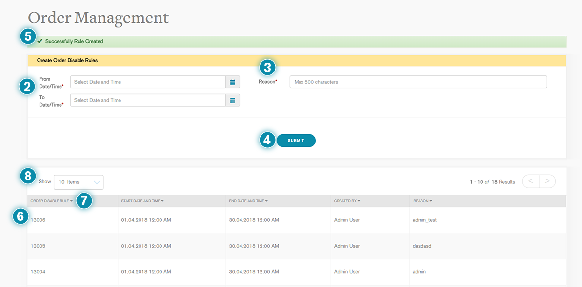This screenshot has height=287, width=582.
Task: Go to next results page arrow
Action: tap(547, 181)
